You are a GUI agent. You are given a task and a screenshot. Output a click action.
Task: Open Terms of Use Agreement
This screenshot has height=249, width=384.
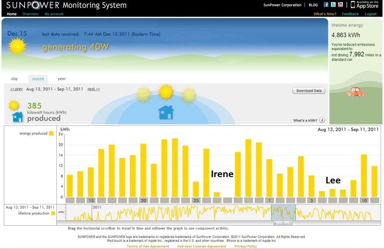(x=148, y=246)
